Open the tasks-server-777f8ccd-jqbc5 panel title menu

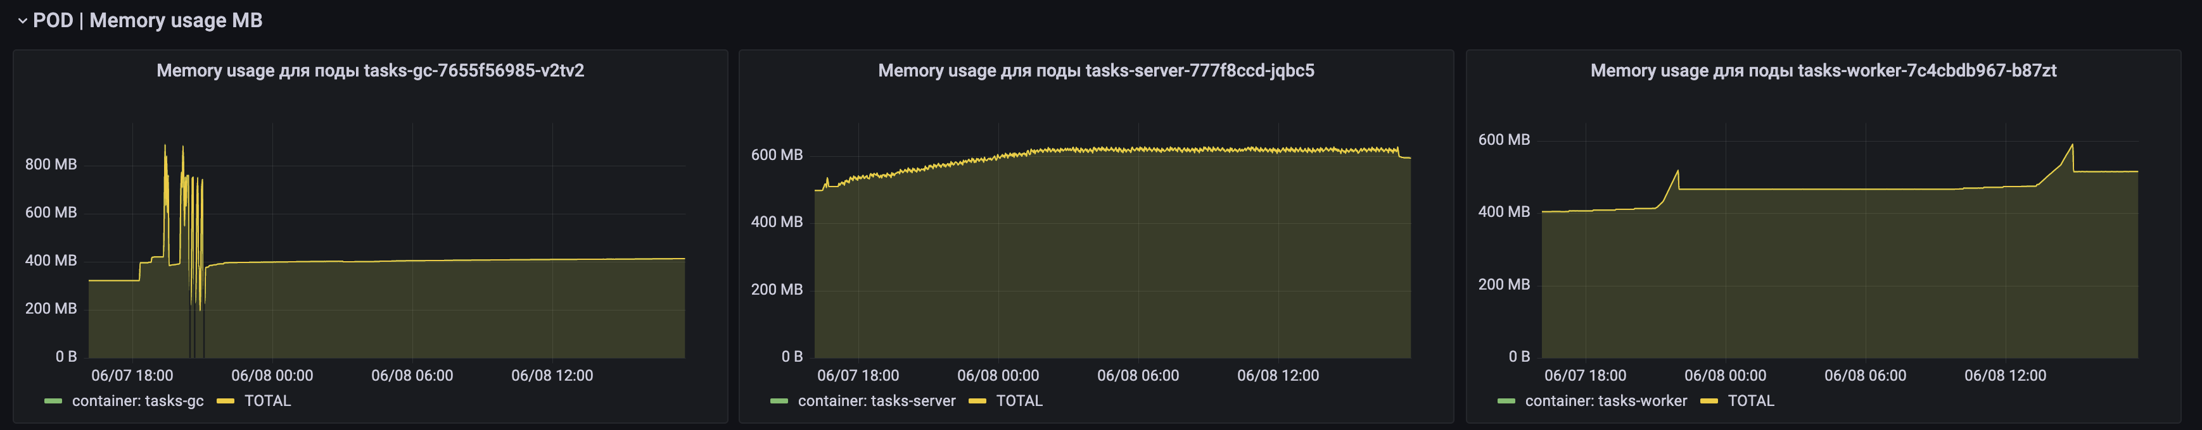point(1096,71)
